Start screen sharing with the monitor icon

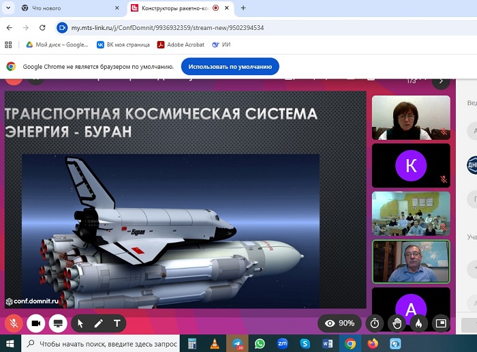(x=57, y=323)
